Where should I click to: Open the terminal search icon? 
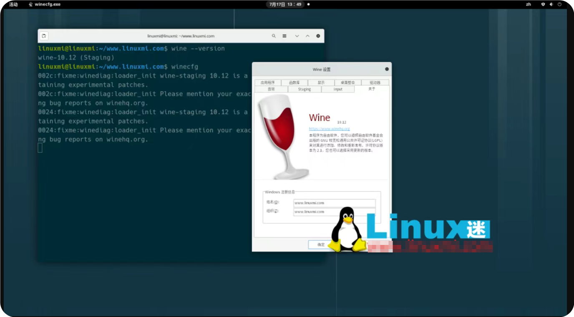(274, 36)
